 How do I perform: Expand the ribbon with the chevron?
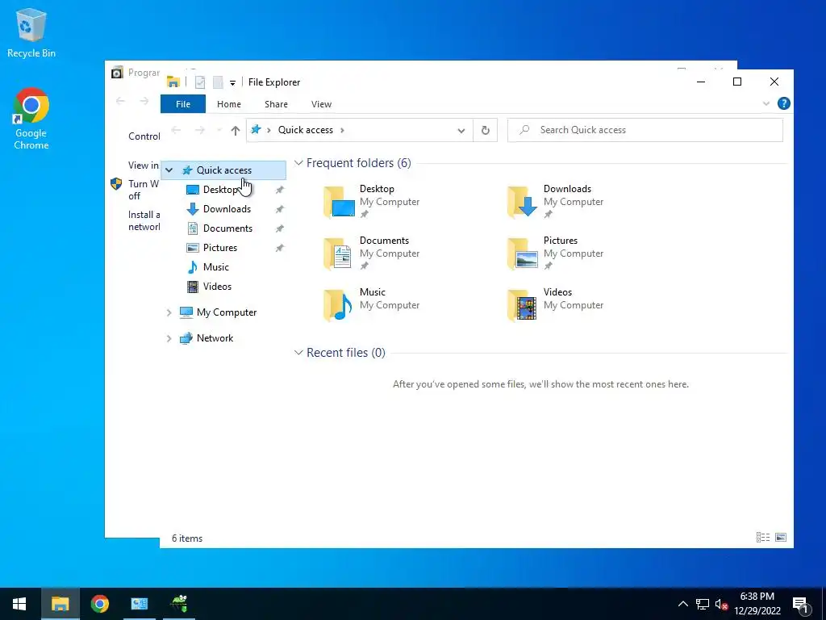click(766, 103)
